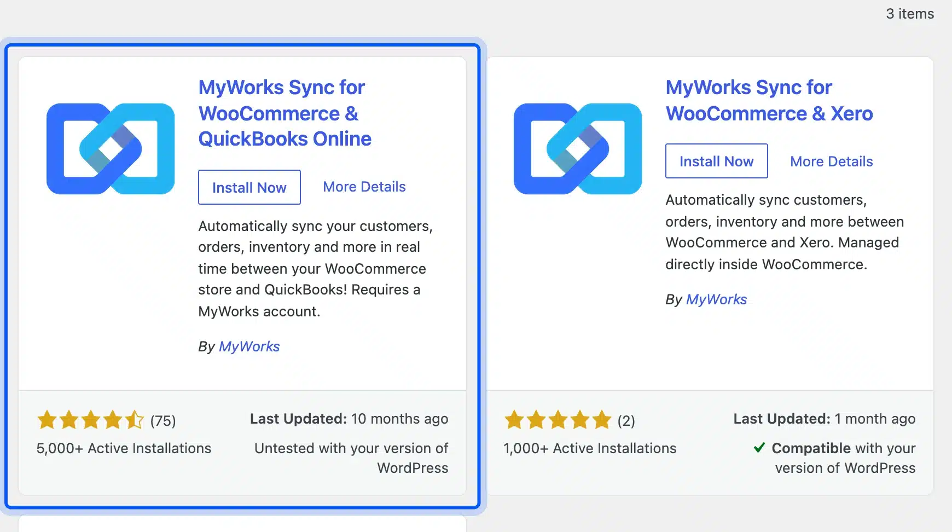Screen dimensions: 952x532
Task: Install MyWorks Sync for WooCommerce & Xero
Action: (x=717, y=161)
